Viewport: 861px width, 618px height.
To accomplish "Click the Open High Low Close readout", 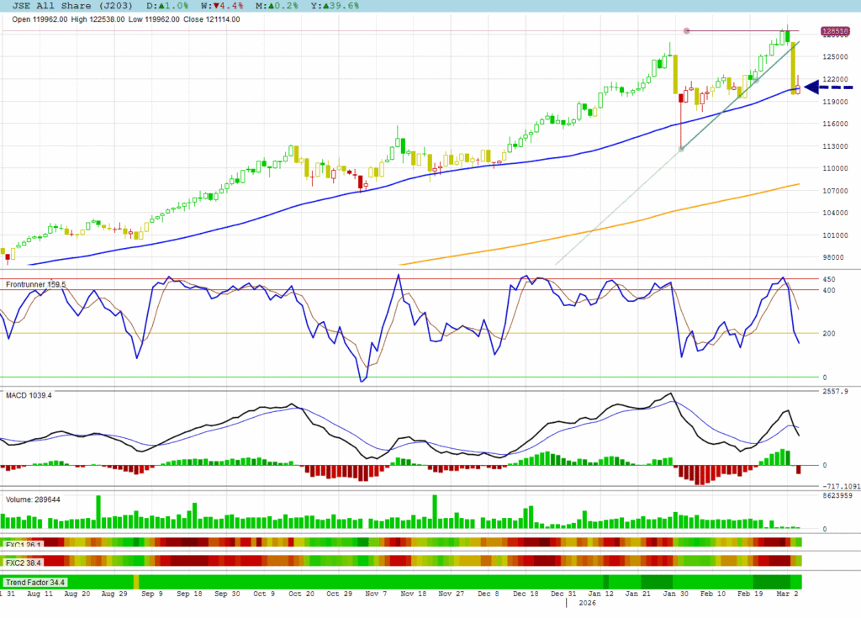I will coord(126,19).
